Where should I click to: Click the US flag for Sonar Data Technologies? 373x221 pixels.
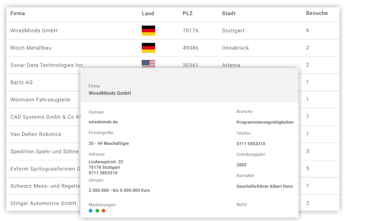(x=148, y=64)
